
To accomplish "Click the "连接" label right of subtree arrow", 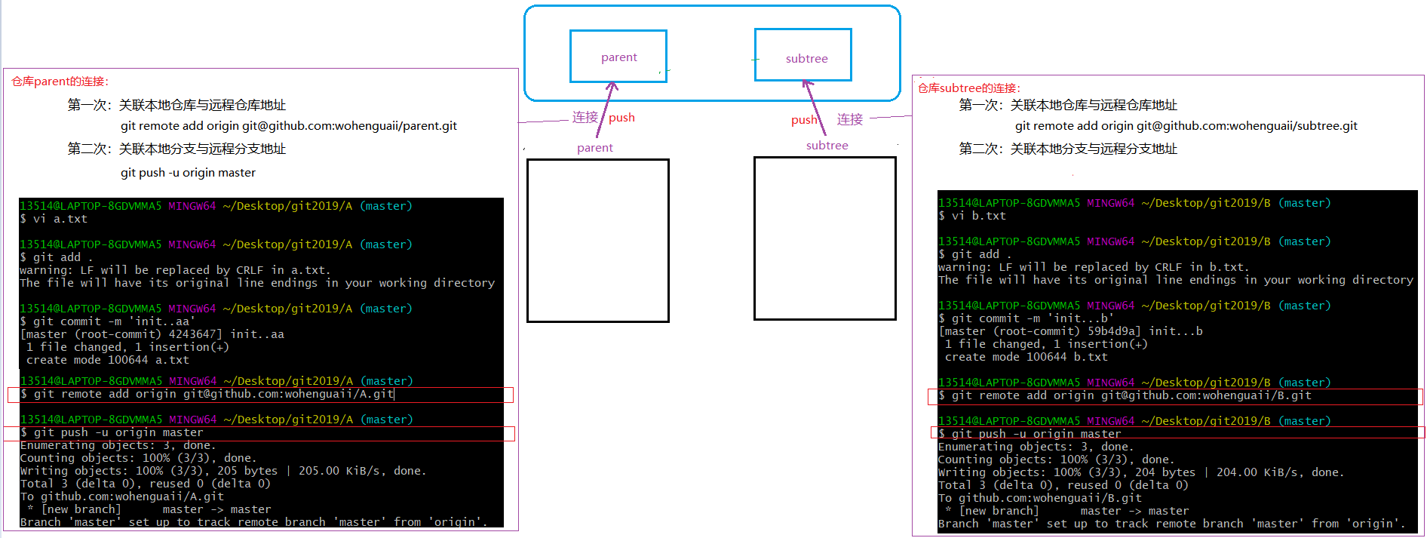I will pyautogui.click(x=849, y=119).
